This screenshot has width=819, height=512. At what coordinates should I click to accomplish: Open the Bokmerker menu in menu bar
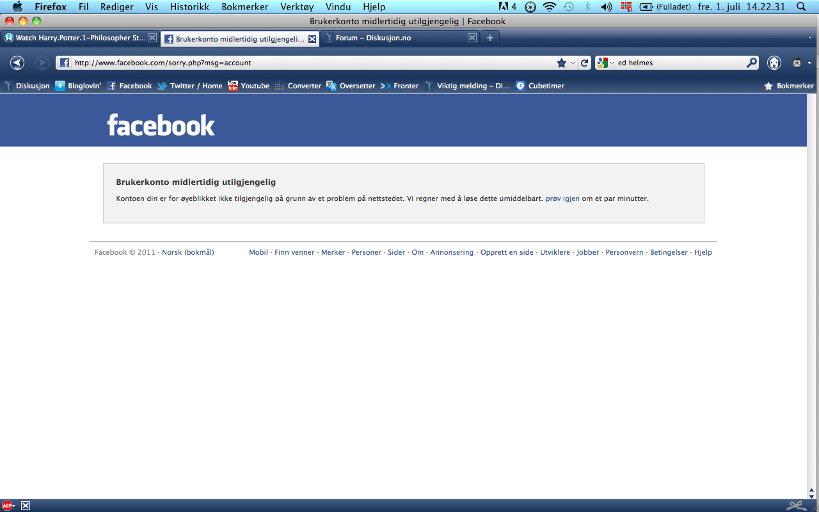tap(245, 7)
